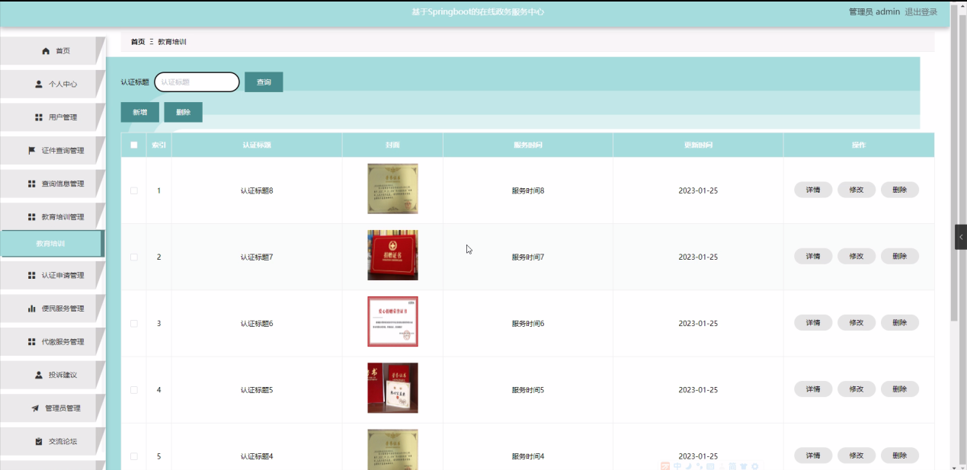967x470 pixels.
Task: Collapse the right panel with the chevron arrow
Action: coord(961,237)
